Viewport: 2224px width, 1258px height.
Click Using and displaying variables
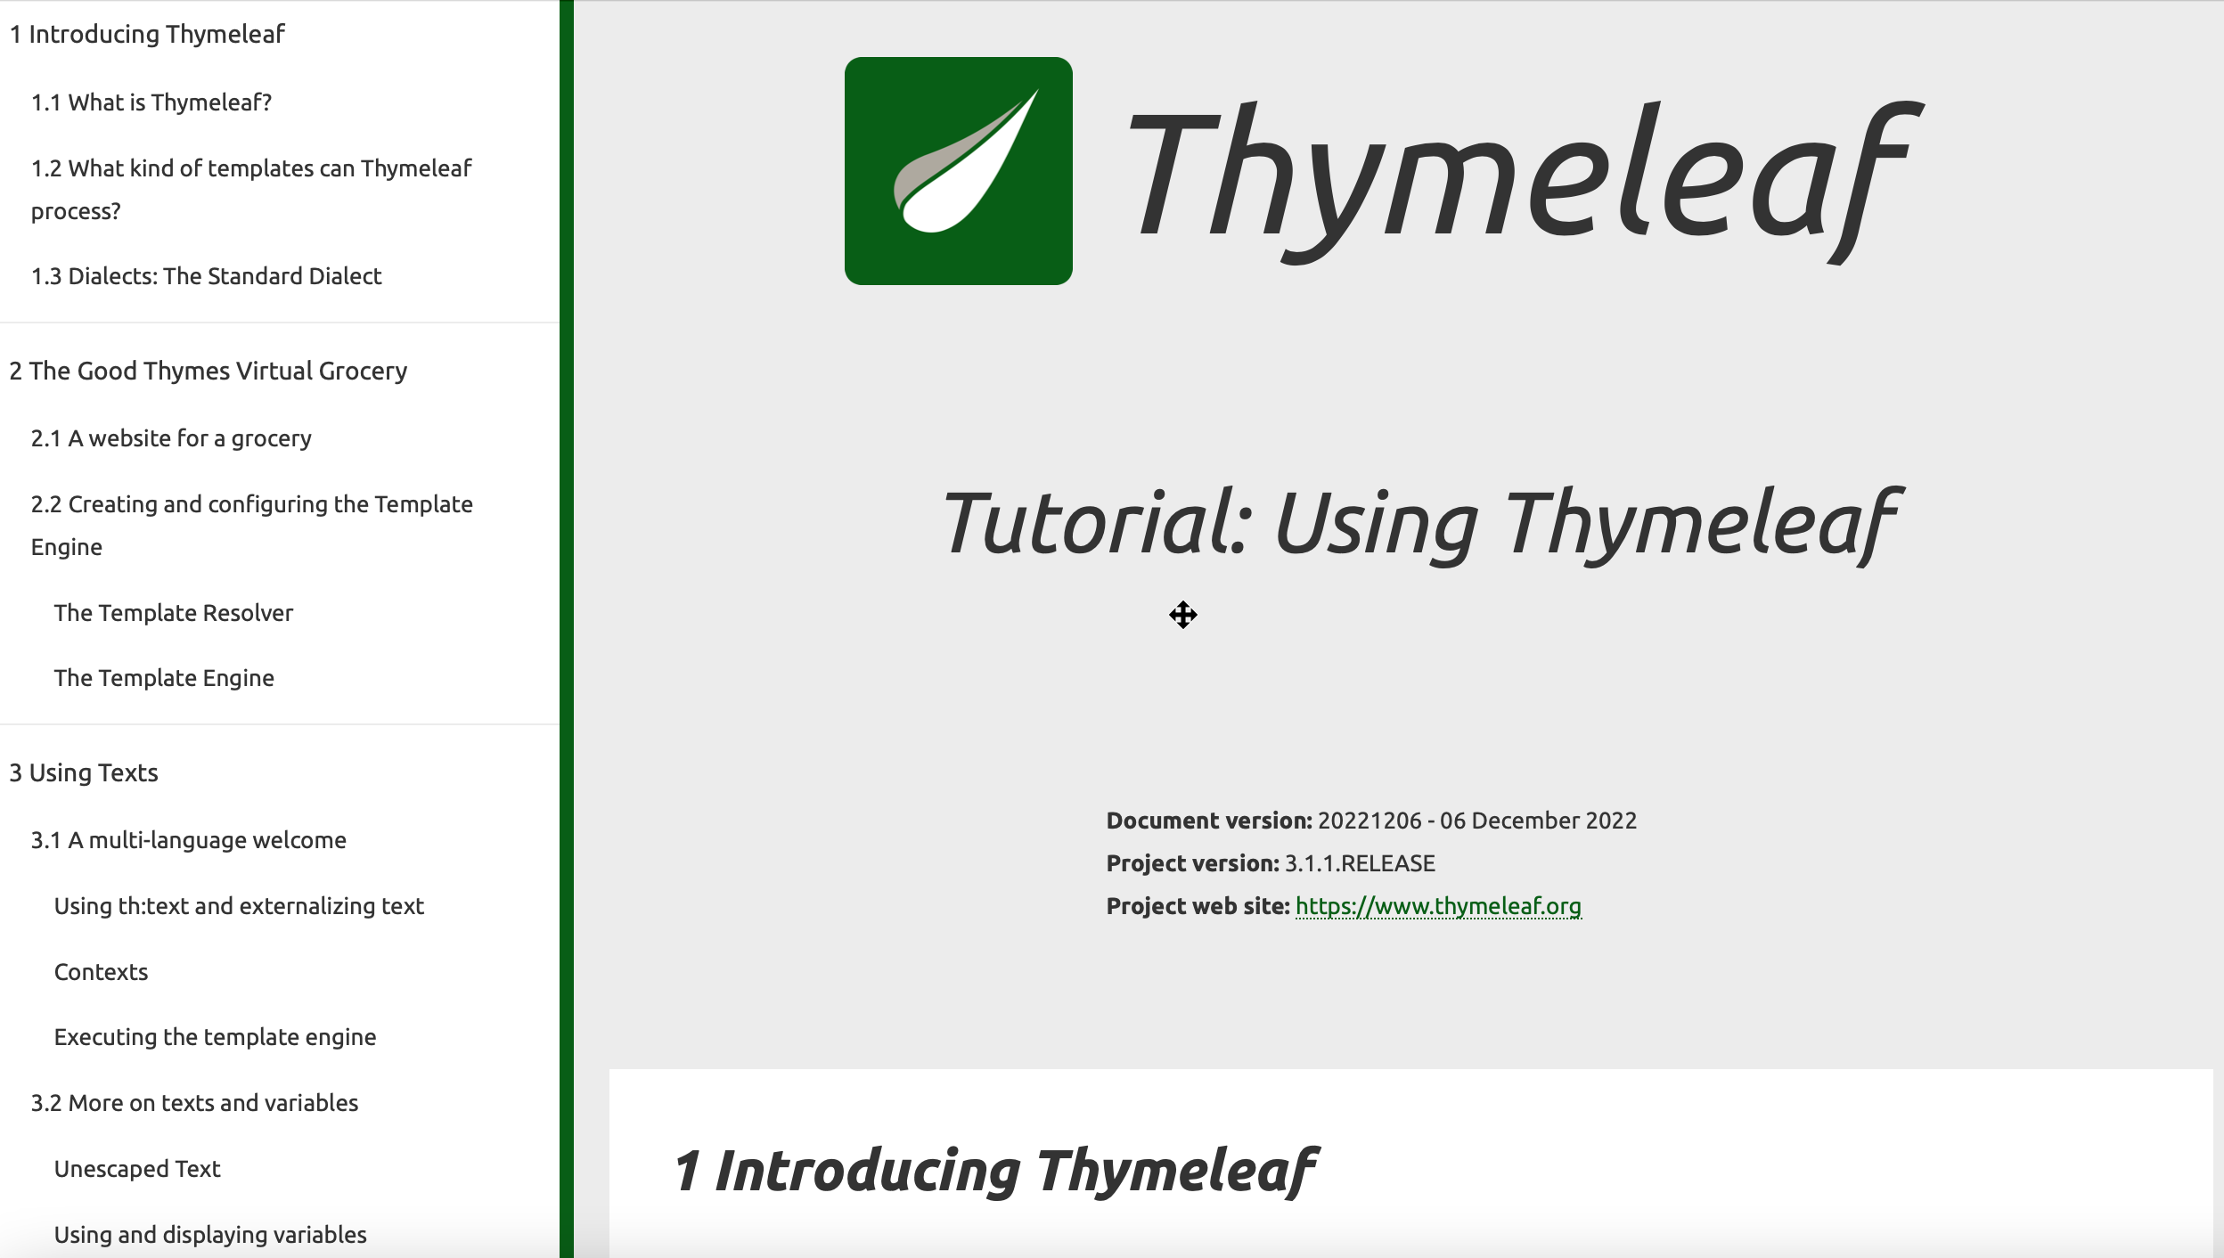pos(209,1234)
